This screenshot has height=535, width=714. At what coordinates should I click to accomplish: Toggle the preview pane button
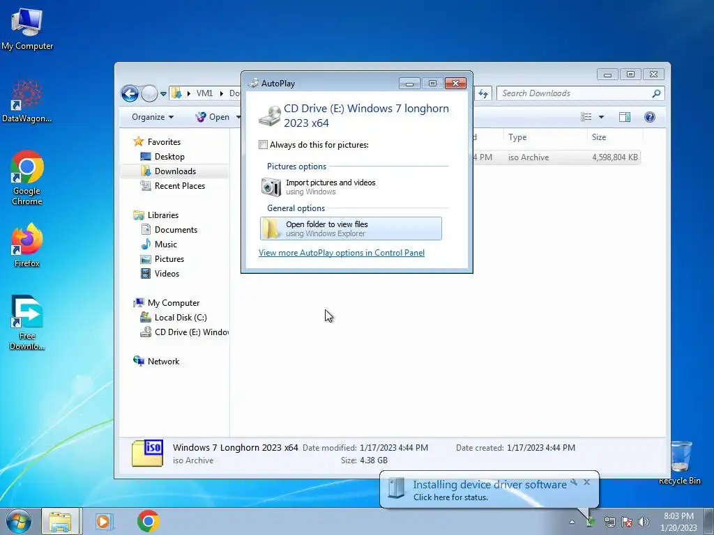(x=625, y=117)
